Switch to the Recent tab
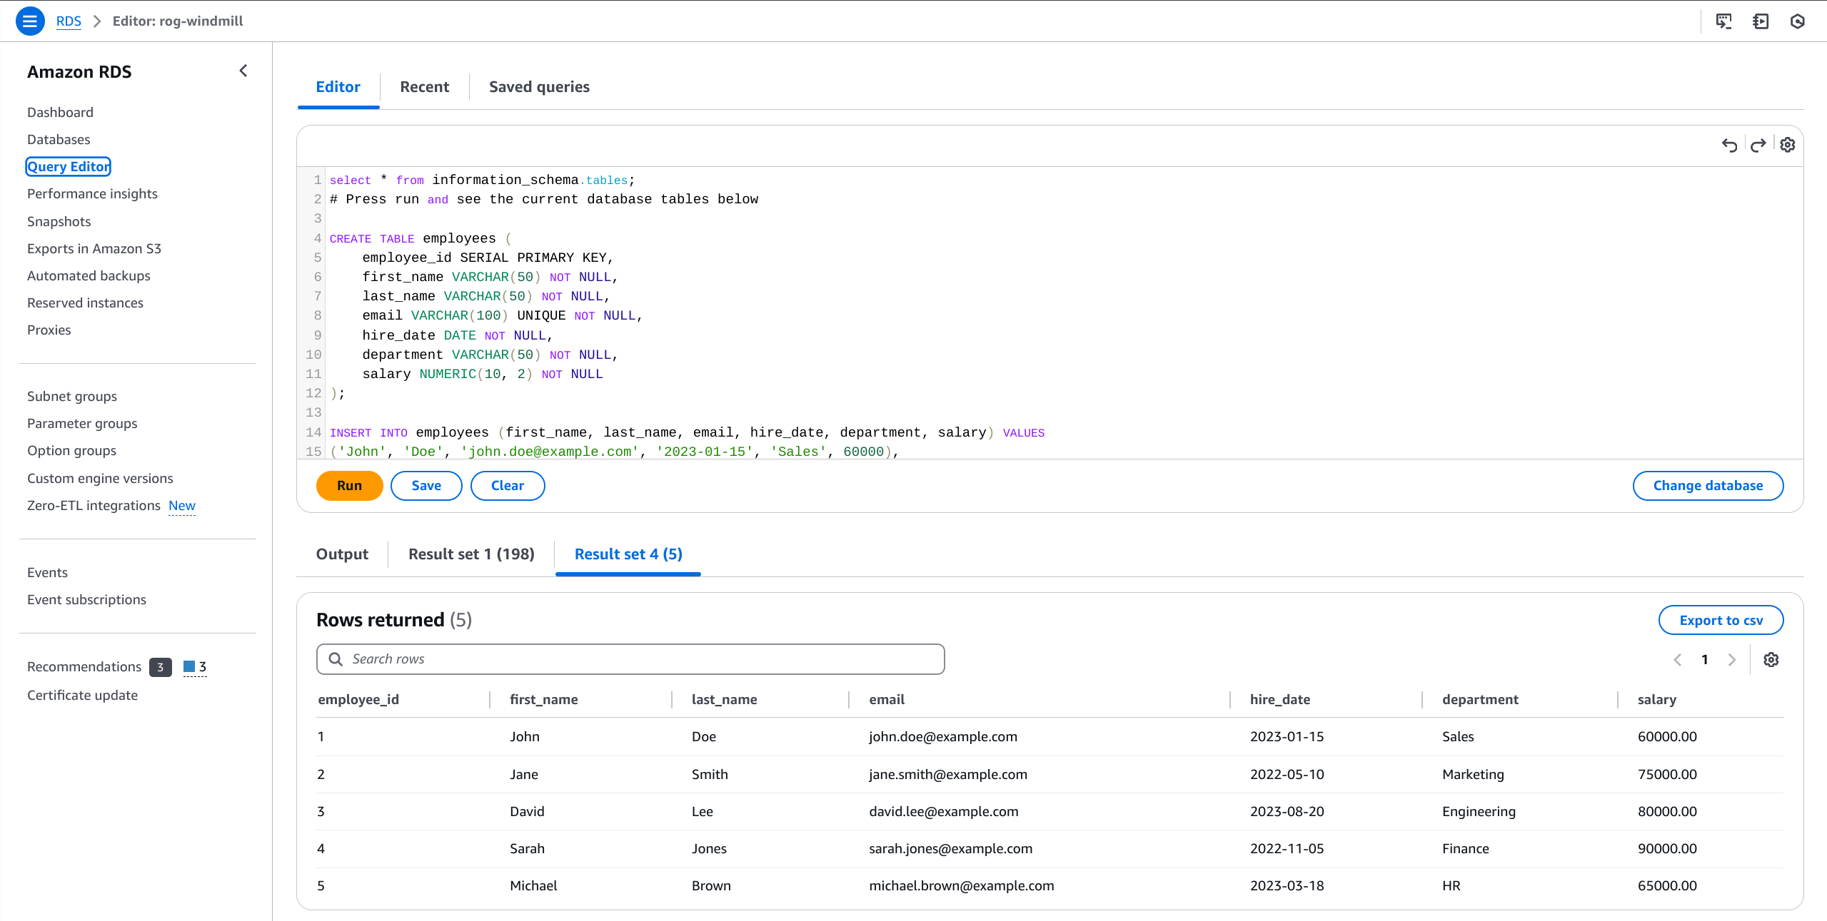The height and width of the screenshot is (921, 1827). point(424,87)
